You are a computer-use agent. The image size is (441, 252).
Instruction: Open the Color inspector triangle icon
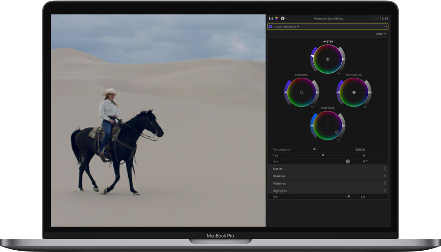pos(276,18)
